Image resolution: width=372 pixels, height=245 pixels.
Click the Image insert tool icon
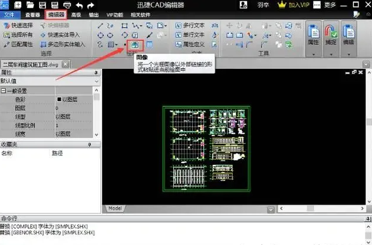pos(136,44)
